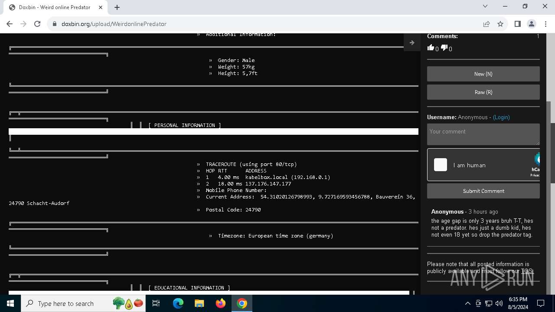Image resolution: width=555 pixels, height=312 pixels.
Task: Click the taskbar search box
Action: [83, 303]
